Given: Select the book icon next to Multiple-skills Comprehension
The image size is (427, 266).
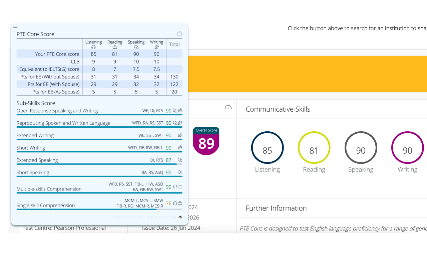Looking at the screenshot, I should (x=180, y=187).
